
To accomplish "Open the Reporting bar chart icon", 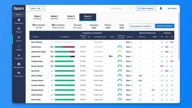I will pos(19,55).
